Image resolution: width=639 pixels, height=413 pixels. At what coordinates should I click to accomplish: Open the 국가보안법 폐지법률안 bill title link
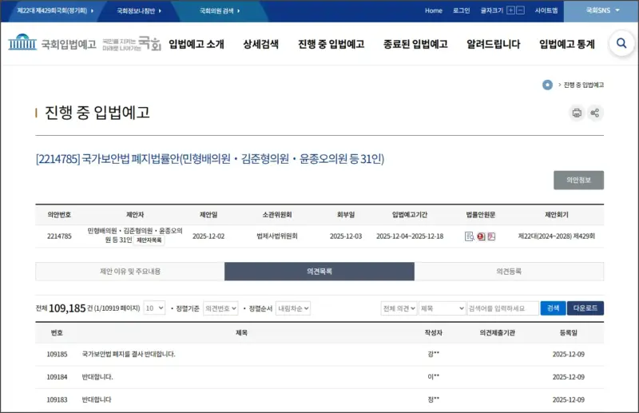click(x=210, y=159)
